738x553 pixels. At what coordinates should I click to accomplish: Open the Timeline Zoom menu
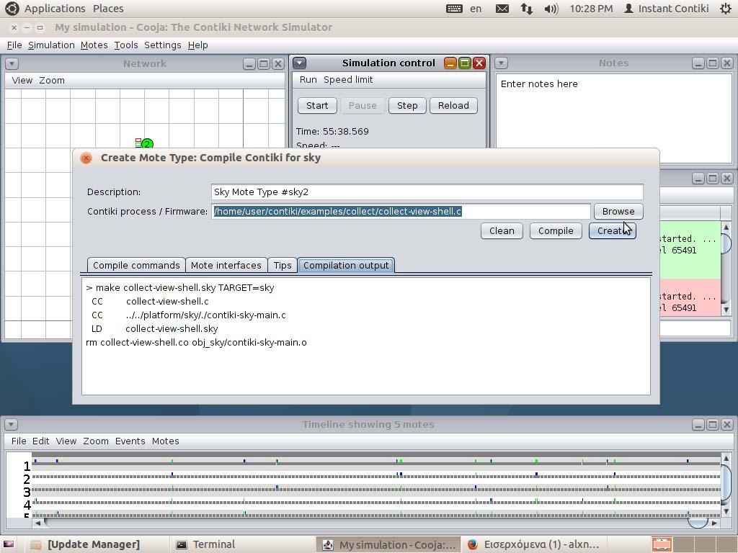point(96,441)
